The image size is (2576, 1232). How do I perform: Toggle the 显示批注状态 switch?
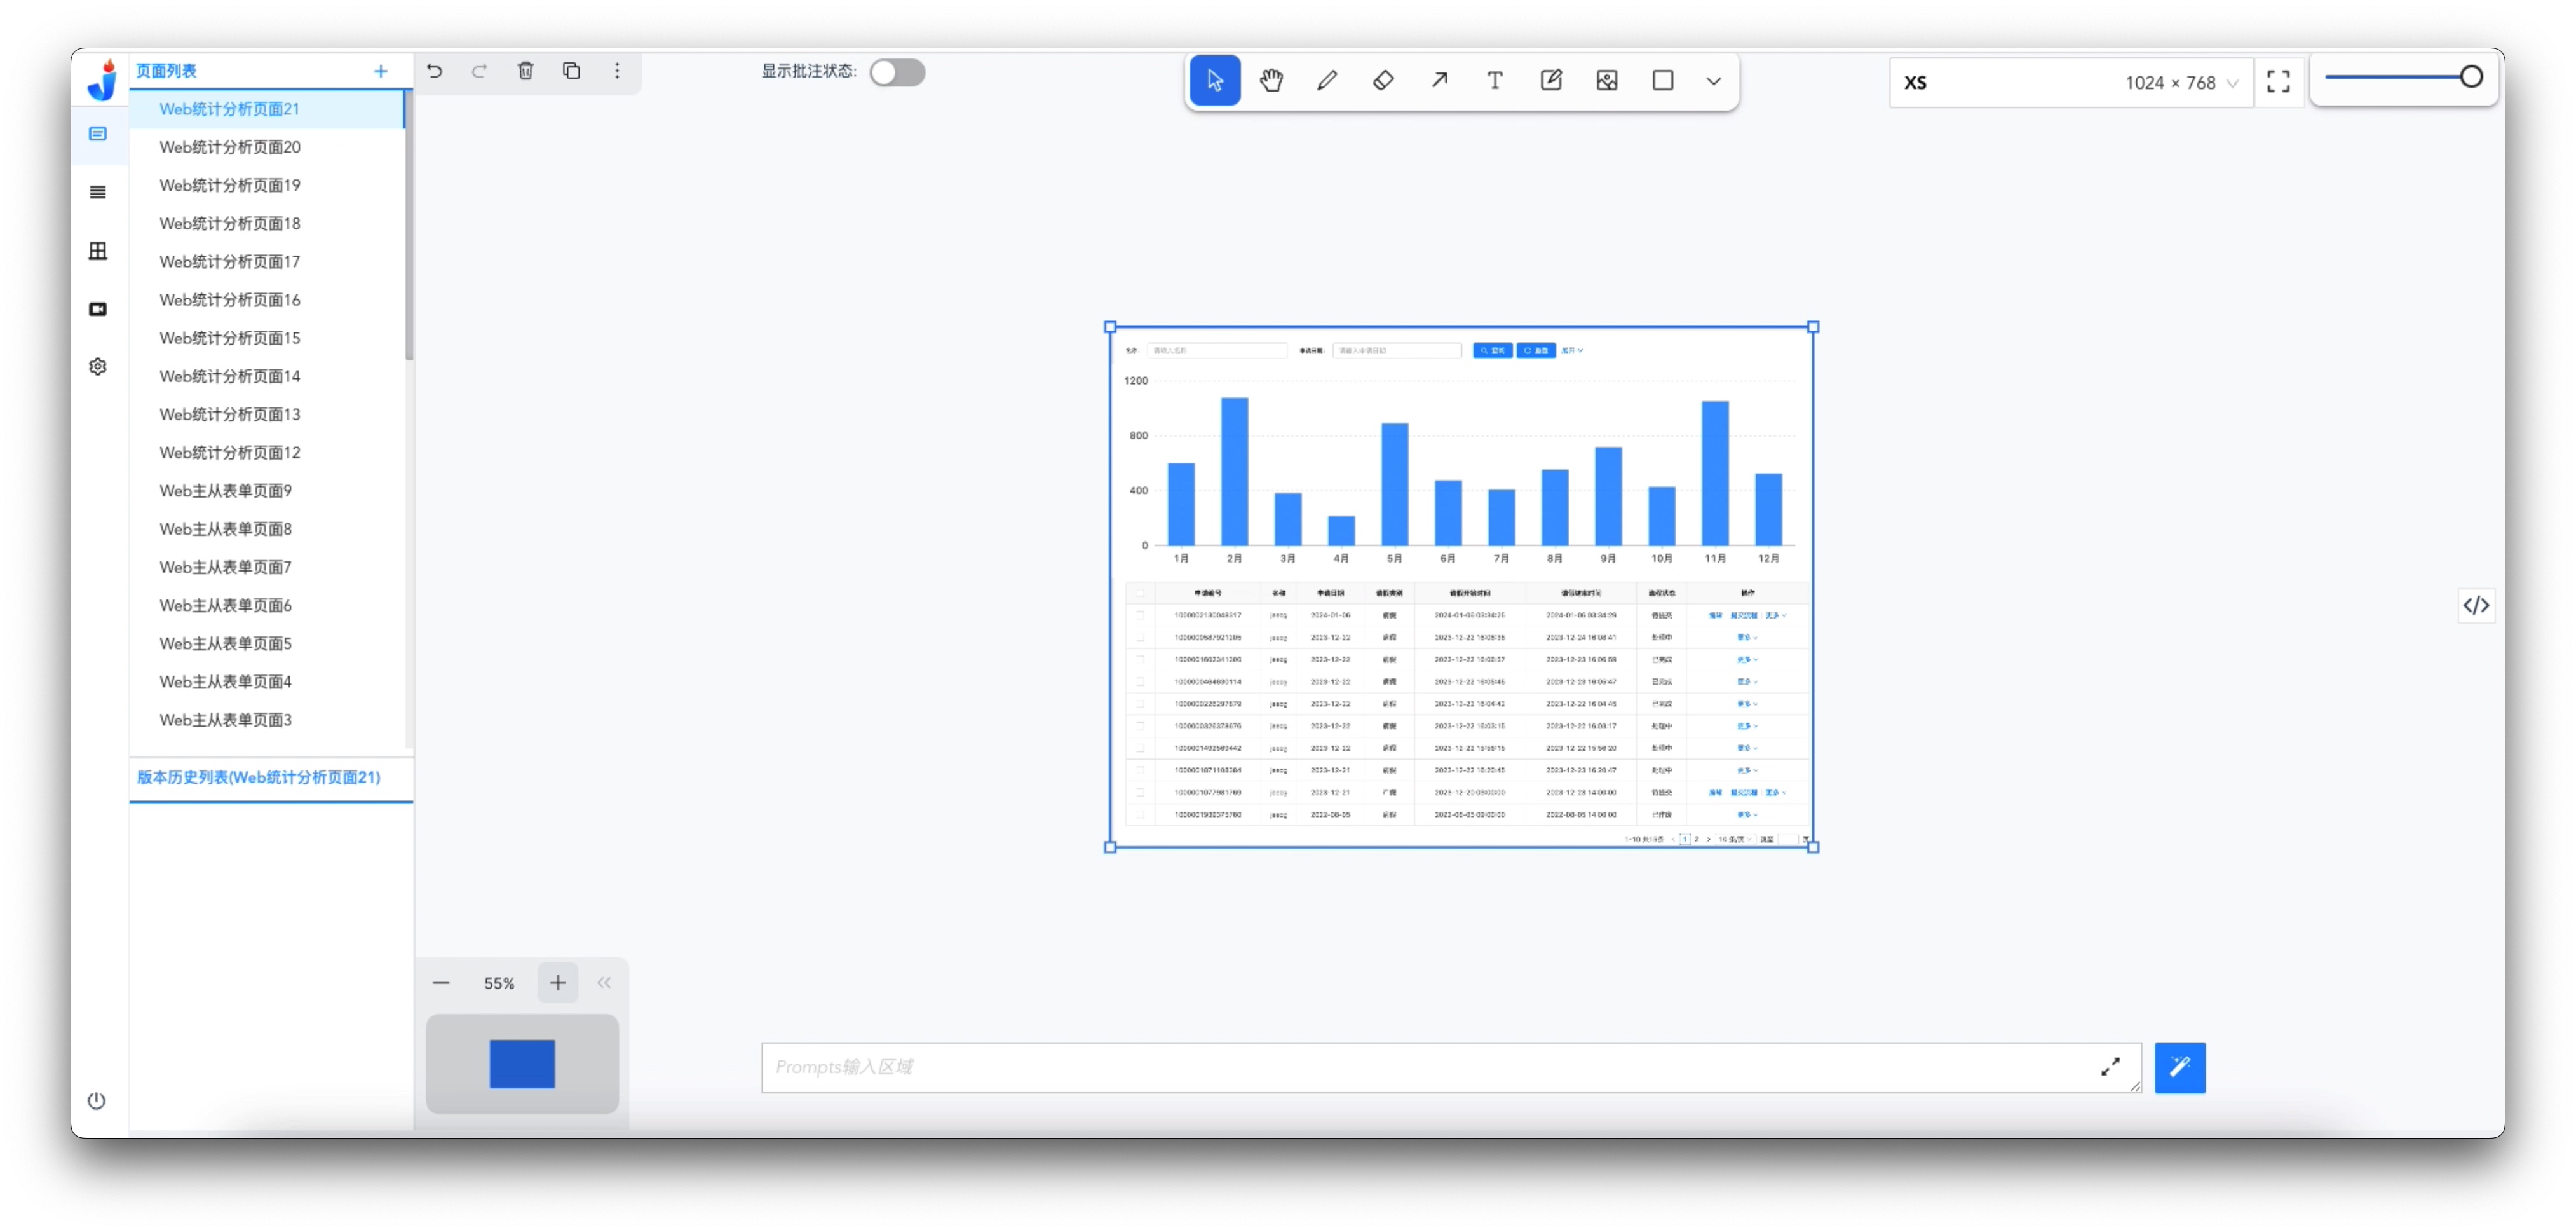click(x=897, y=72)
